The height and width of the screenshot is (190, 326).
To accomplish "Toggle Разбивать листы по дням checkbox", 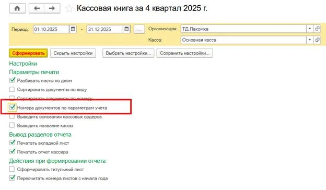I will tap(12, 80).
